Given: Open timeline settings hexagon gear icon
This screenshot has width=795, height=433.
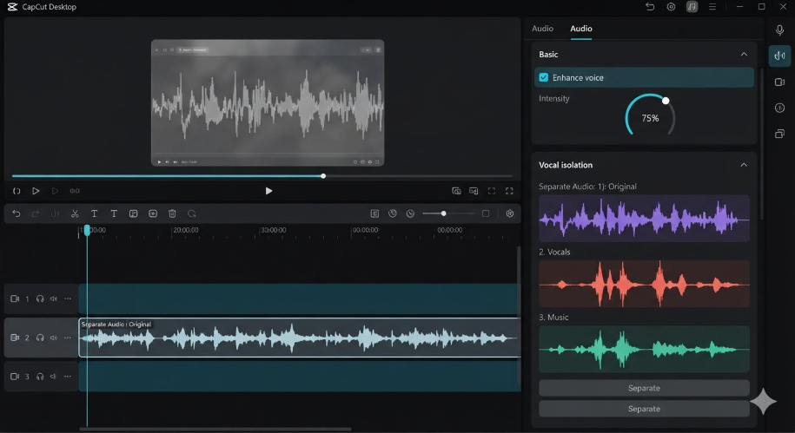Looking at the screenshot, I should coord(510,213).
